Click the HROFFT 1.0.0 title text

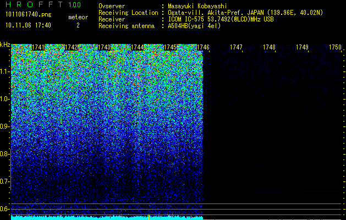pyautogui.click(x=43, y=4)
